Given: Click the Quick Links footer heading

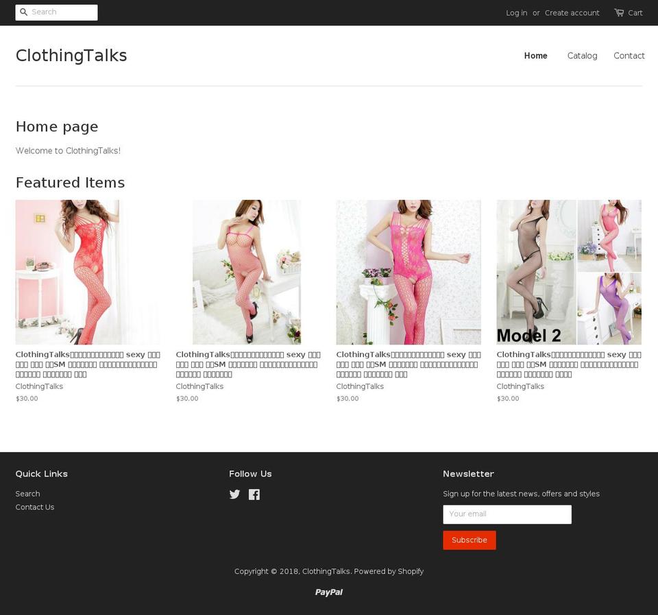Looking at the screenshot, I should 42,474.
